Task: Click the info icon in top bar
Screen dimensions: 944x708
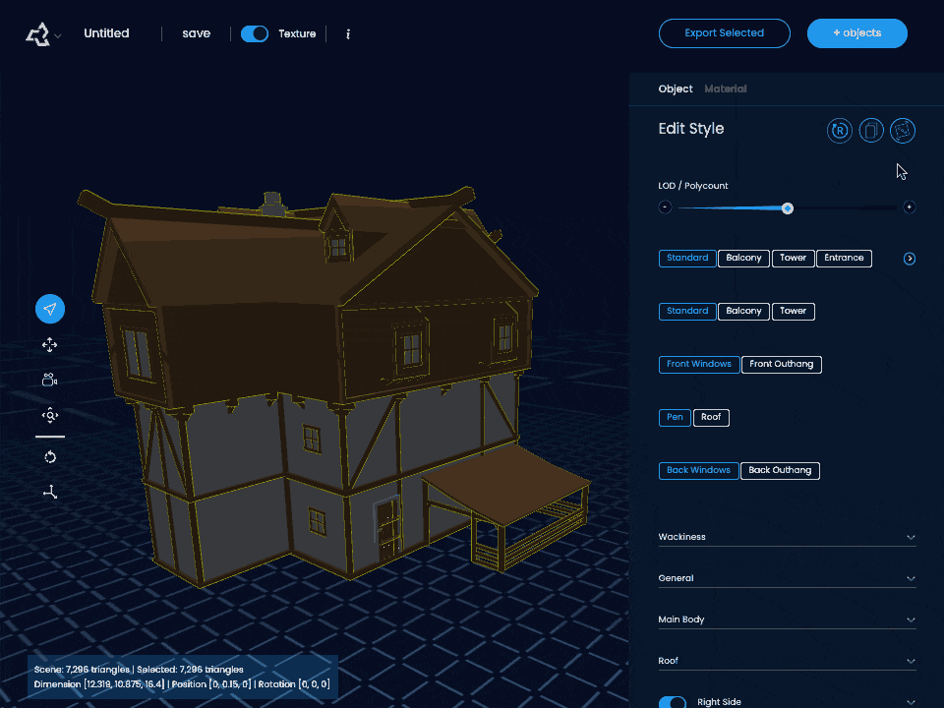Action: click(x=348, y=33)
